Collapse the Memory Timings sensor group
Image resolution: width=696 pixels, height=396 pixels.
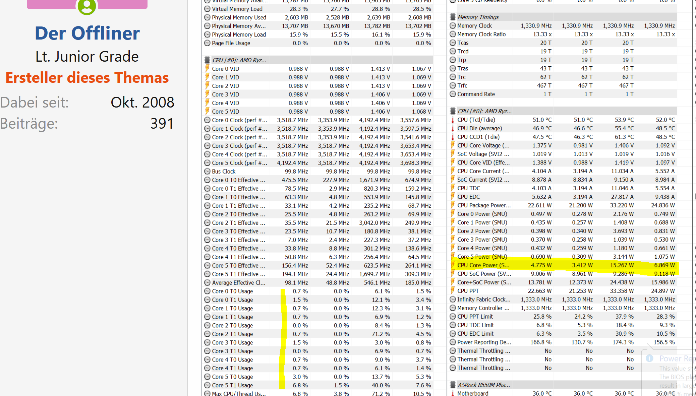click(478, 17)
